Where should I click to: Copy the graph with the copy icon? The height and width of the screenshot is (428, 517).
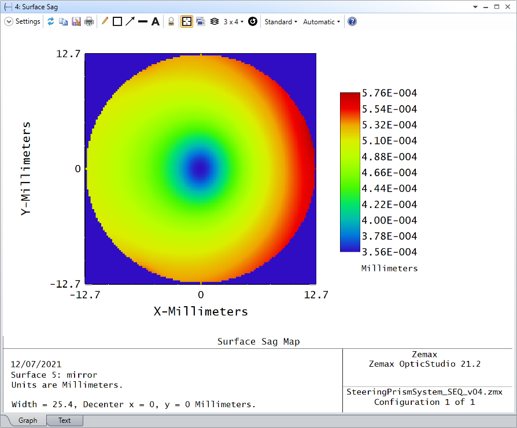click(x=63, y=22)
